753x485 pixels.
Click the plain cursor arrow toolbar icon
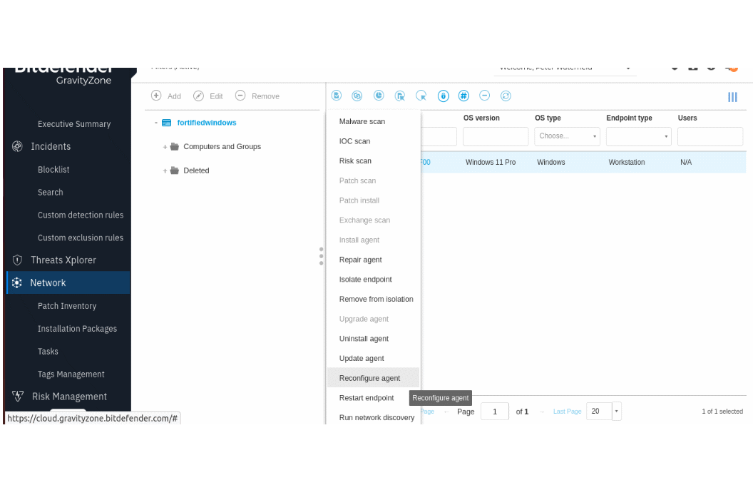(x=421, y=96)
